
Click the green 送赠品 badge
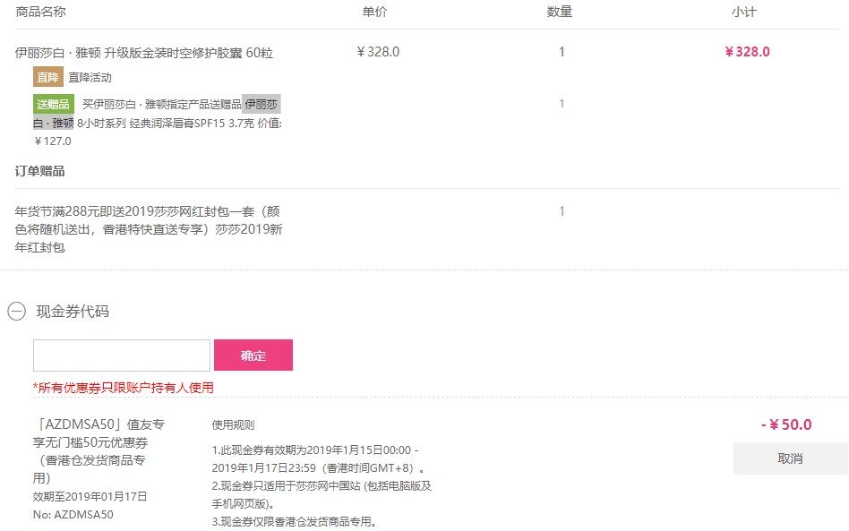[53, 104]
